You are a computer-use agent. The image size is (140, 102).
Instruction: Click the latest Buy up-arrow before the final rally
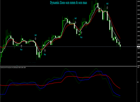(x=81, y=33)
